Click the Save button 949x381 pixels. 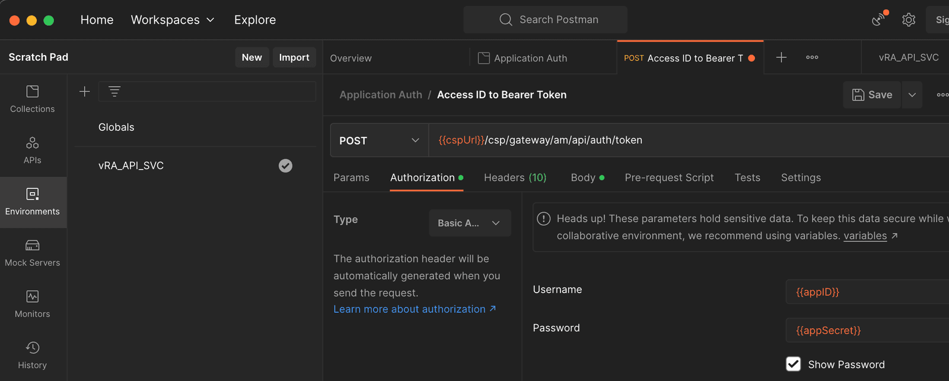click(x=872, y=95)
